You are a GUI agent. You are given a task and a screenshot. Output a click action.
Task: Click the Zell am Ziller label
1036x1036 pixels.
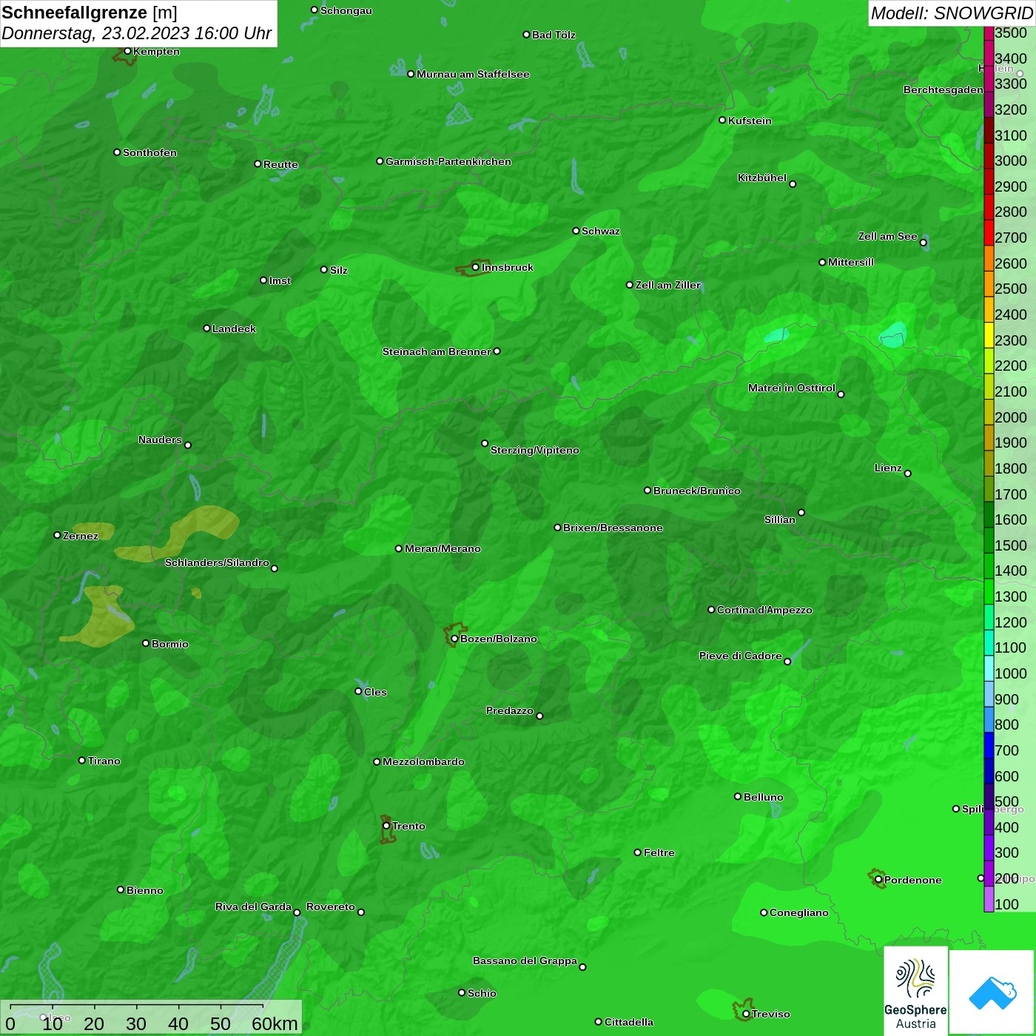click(668, 285)
